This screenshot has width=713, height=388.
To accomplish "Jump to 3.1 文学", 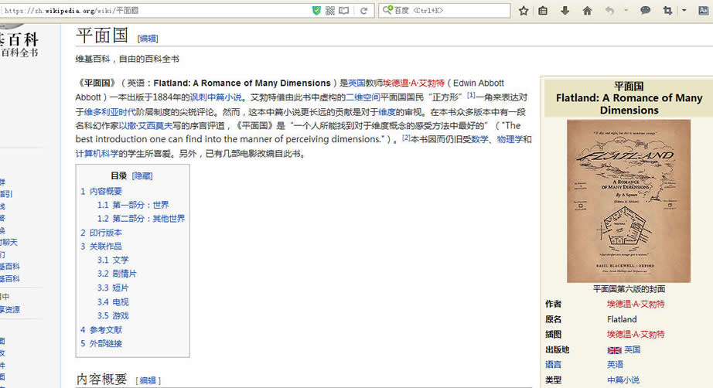I will (x=113, y=260).
